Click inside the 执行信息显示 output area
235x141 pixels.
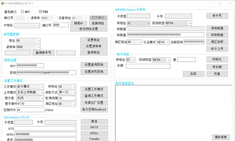(172, 110)
